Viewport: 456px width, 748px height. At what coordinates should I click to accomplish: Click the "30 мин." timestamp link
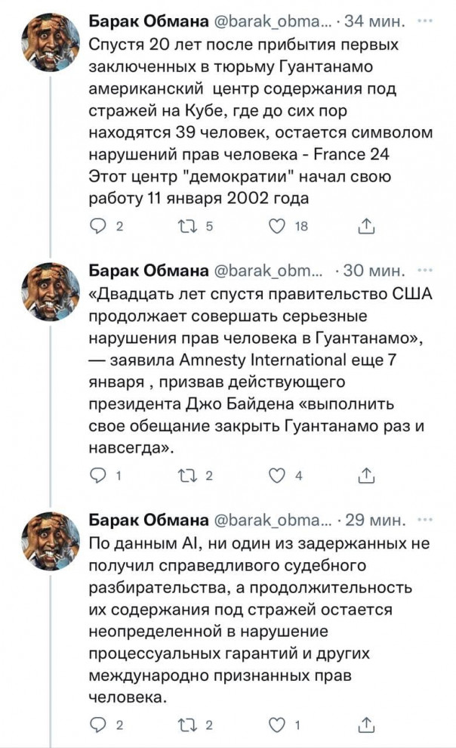click(x=375, y=270)
